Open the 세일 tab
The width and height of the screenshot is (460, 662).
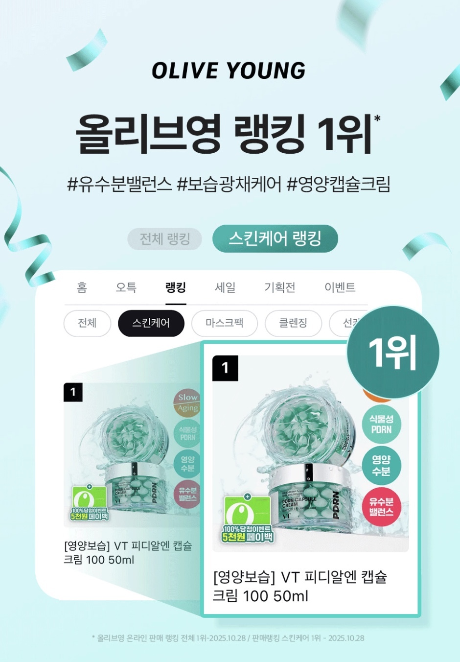[225, 287]
